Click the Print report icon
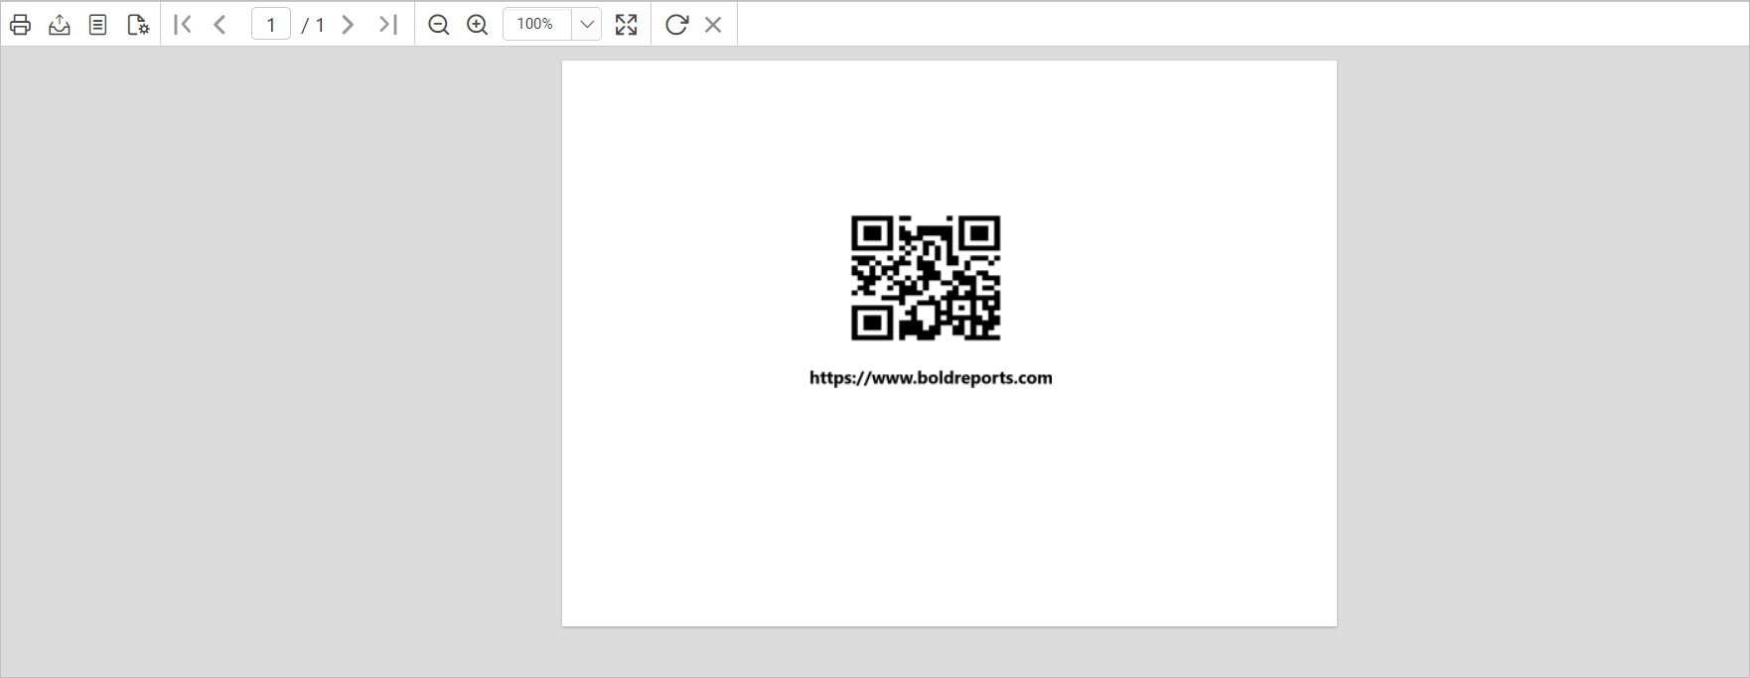The width and height of the screenshot is (1750, 678). tap(20, 25)
